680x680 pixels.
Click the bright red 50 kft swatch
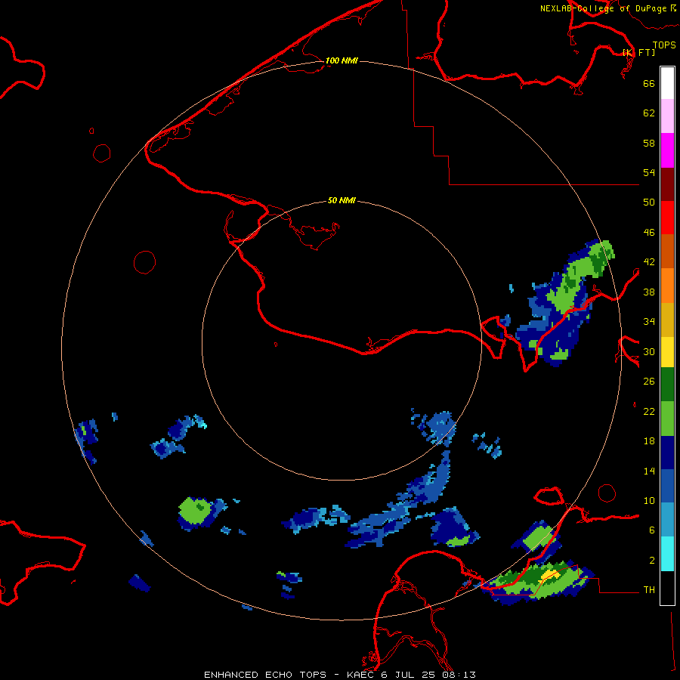tap(667, 218)
